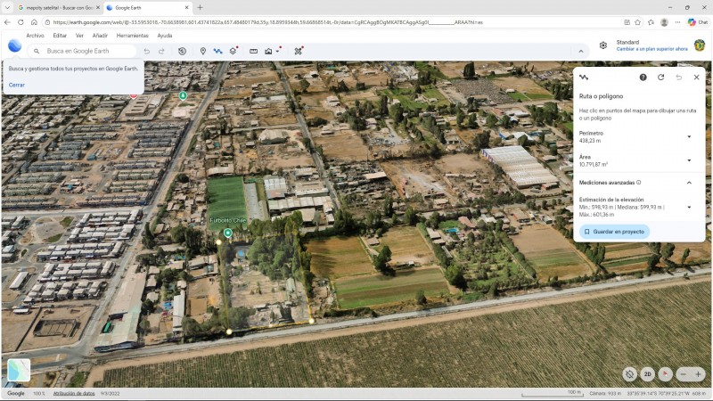Click the red compass north arrow
713x401 pixels.
click(665, 374)
